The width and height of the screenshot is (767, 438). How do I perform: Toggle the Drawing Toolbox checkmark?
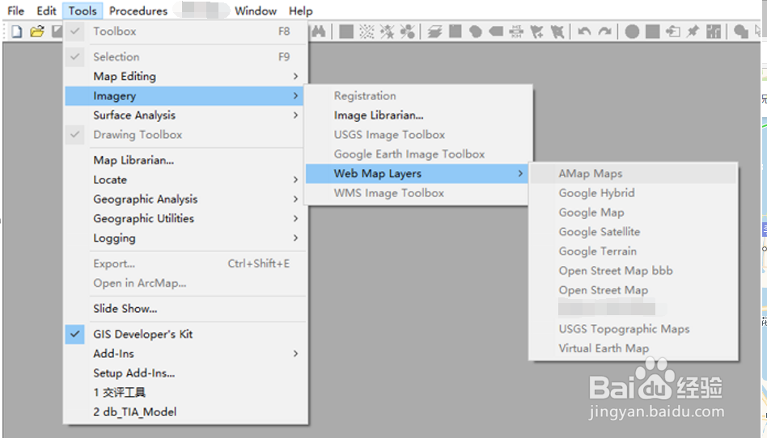tap(75, 134)
